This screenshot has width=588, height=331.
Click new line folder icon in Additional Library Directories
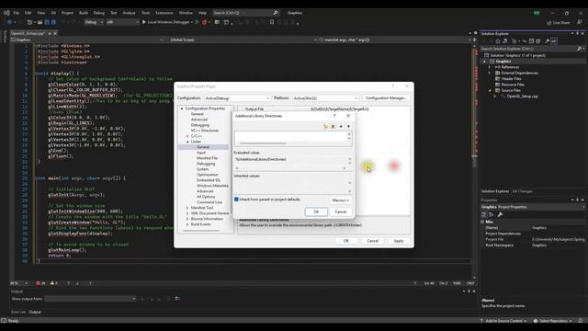tap(325, 127)
